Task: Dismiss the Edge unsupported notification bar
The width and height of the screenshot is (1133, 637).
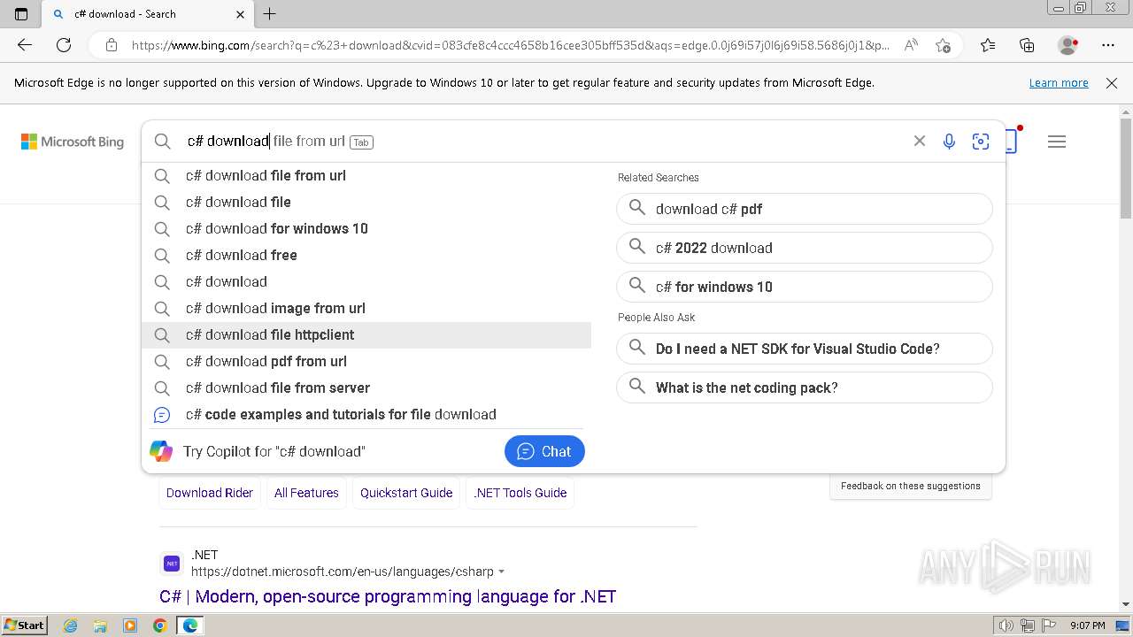Action: (x=1112, y=83)
